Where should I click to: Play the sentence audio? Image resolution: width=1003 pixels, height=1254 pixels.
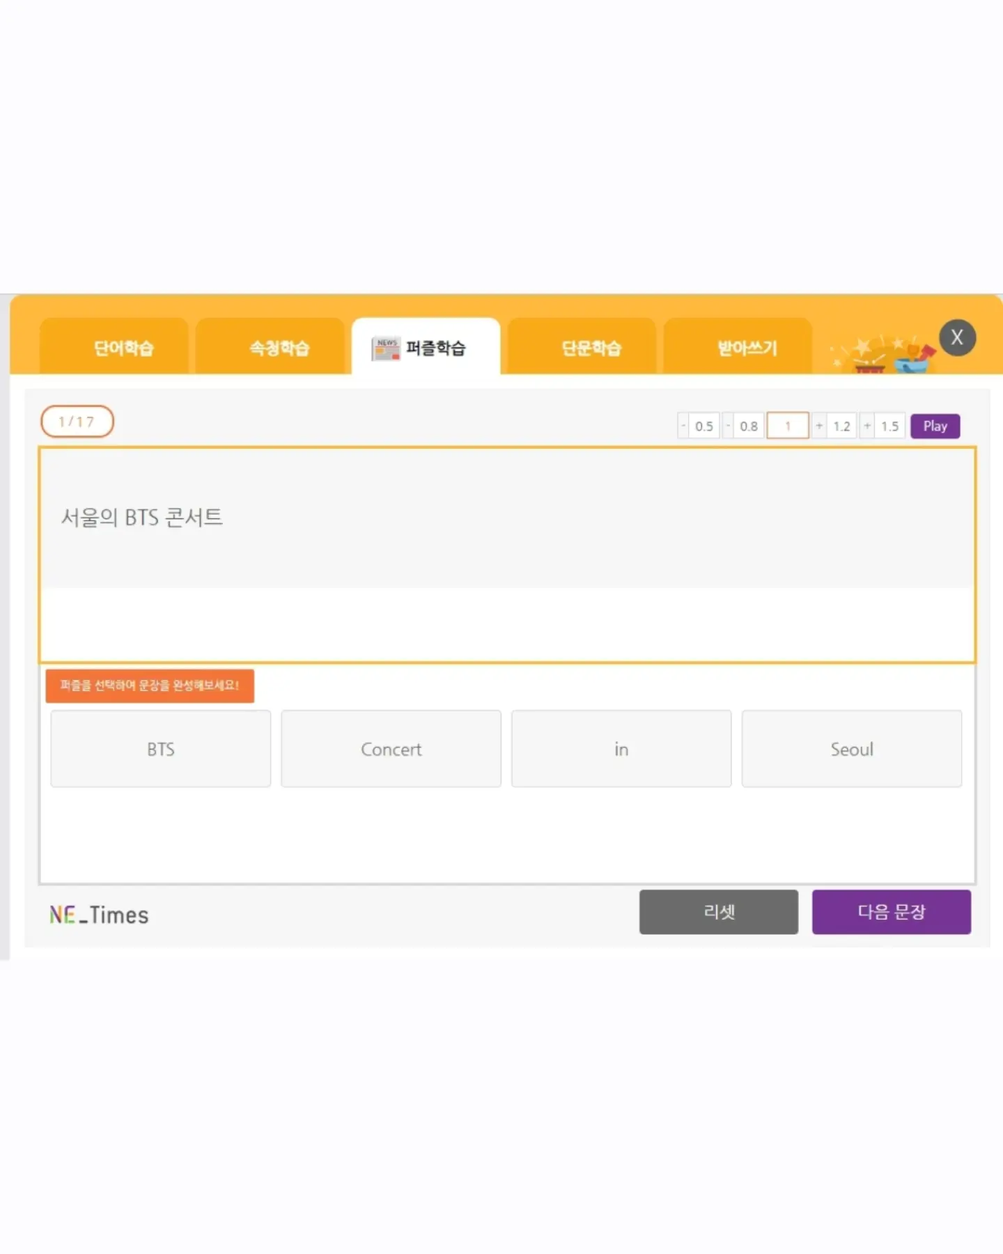click(x=935, y=426)
